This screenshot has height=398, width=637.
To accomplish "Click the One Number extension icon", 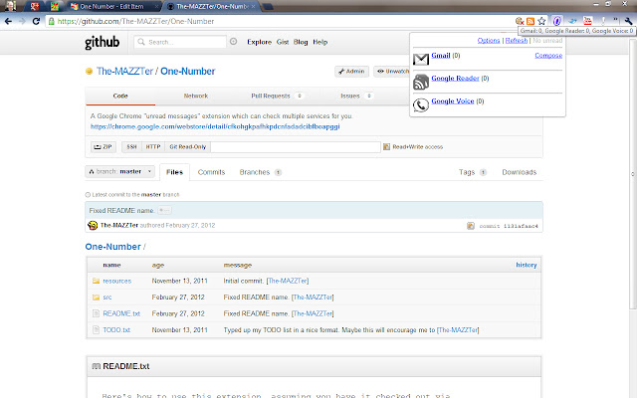I will (x=557, y=21).
